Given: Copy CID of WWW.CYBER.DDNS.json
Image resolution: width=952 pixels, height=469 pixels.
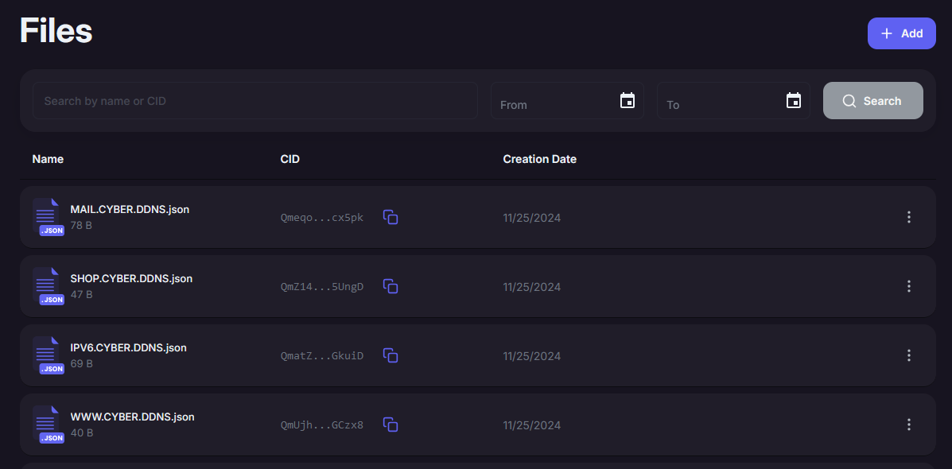Looking at the screenshot, I should click(x=391, y=424).
